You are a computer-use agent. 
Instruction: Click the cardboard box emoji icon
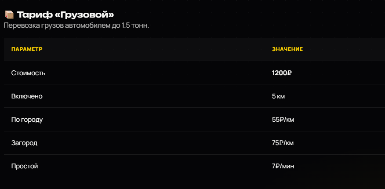pyautogui.click(x=9, y=15)
